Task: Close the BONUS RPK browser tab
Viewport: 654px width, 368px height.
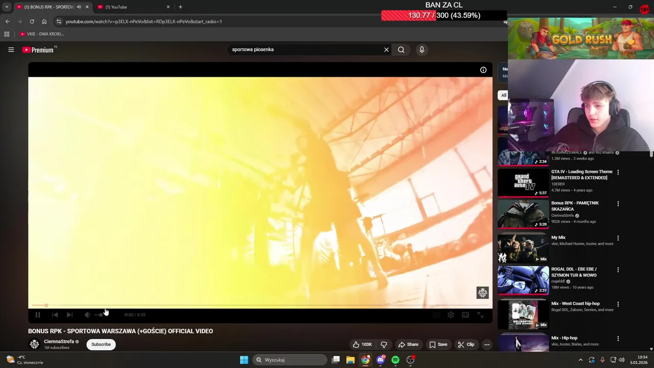Action: [87, 7]
